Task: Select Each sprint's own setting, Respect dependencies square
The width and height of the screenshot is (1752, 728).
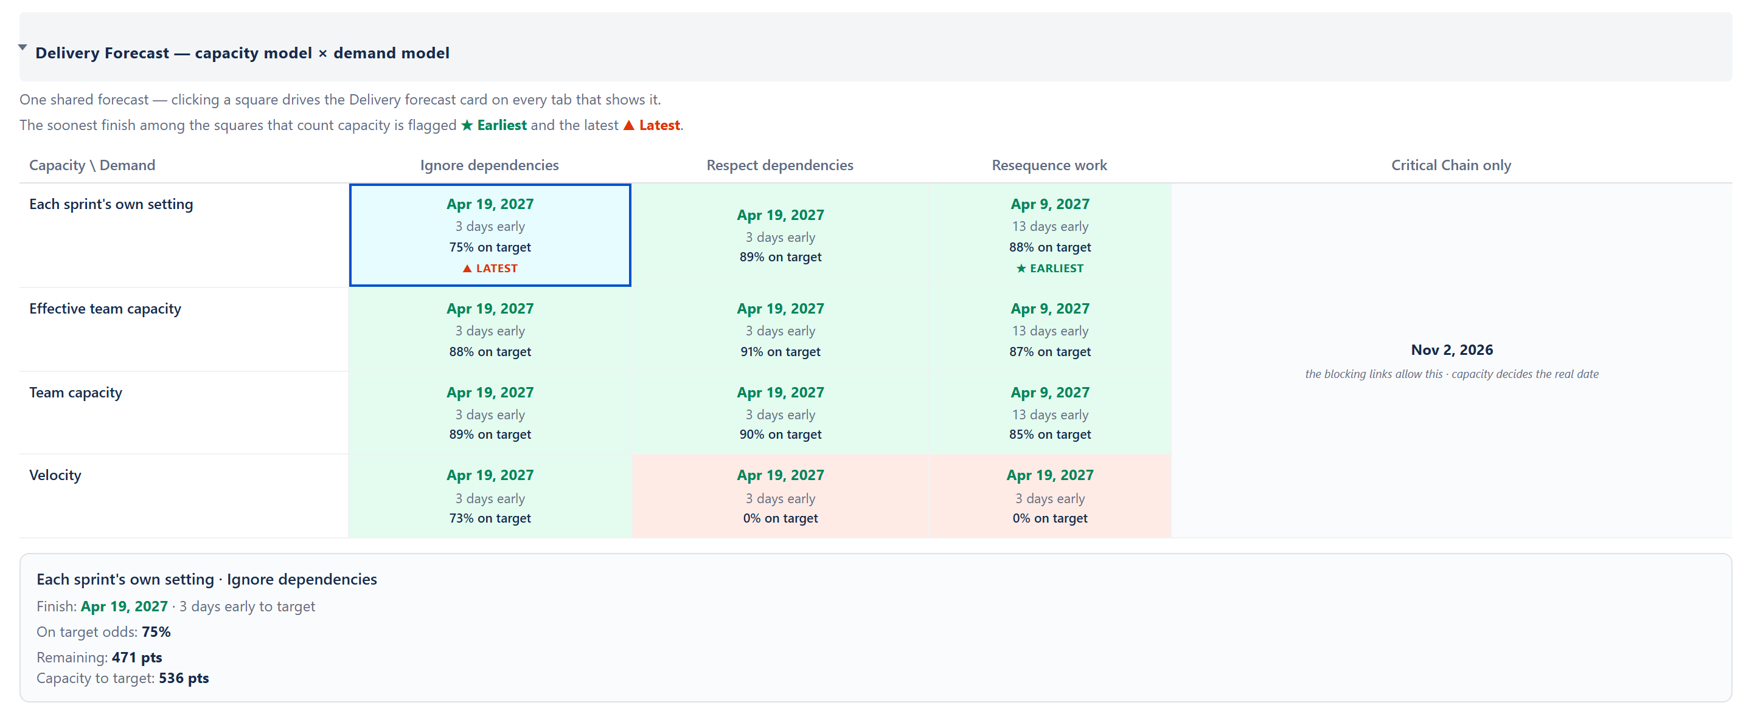Action: point(780,235)
